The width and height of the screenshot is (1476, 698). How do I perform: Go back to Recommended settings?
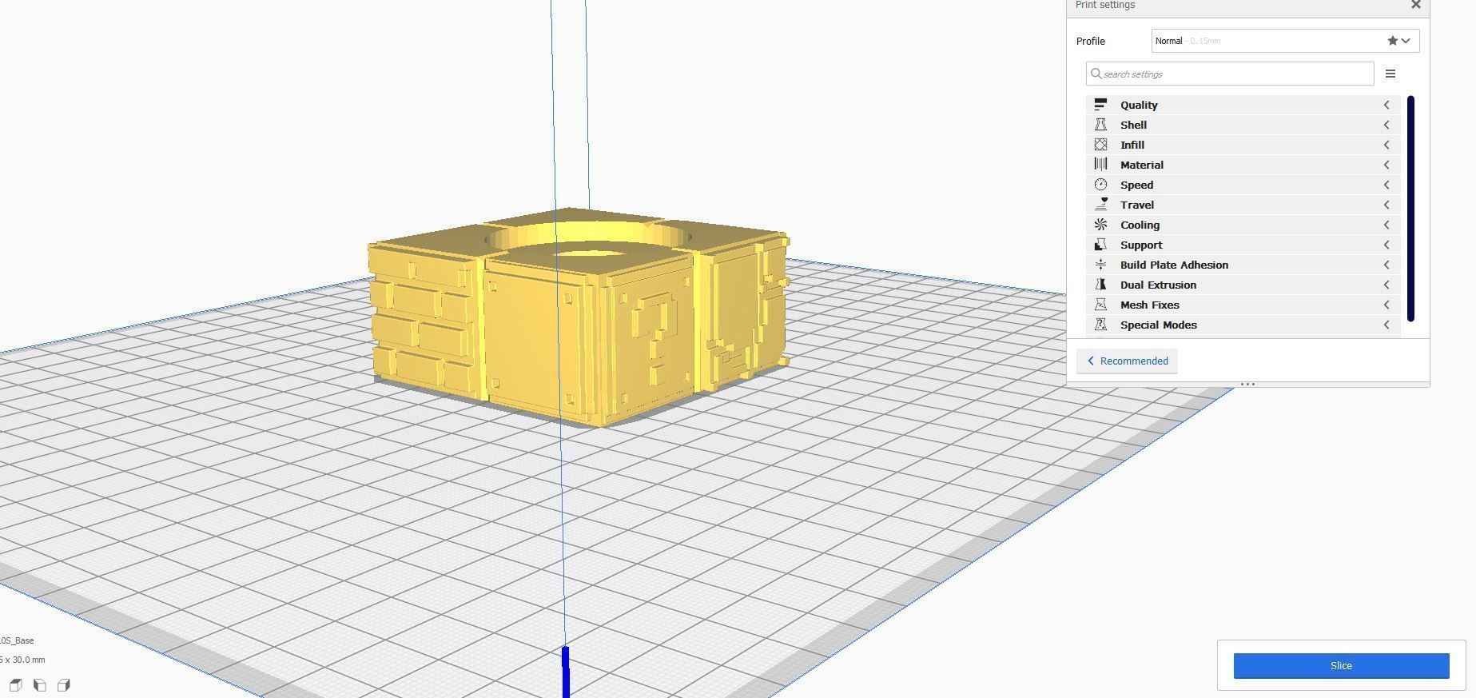click(x=1127, y=361)
